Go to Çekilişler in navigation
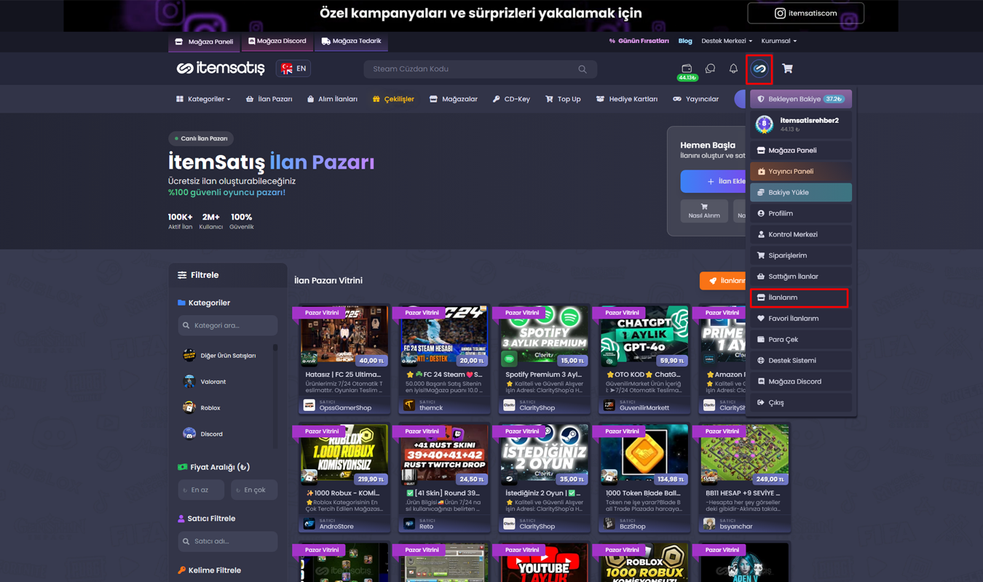Screen dimensions: 983x582 (x=393, y=99)
